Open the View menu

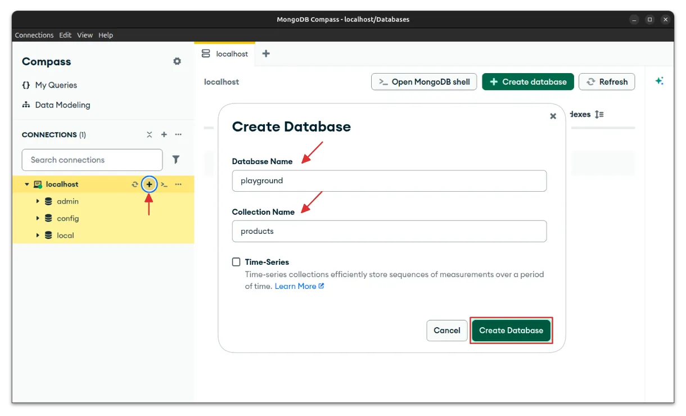tap(85, 35)
